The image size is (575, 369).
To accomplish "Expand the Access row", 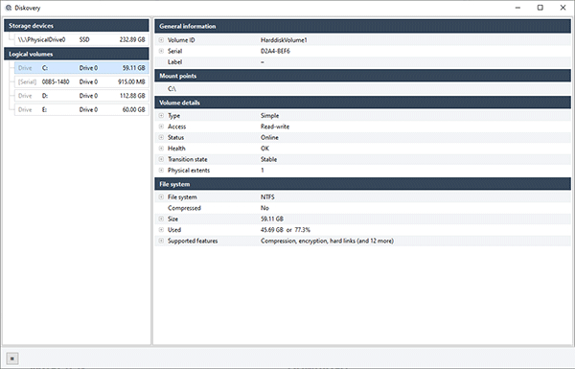I will pos(161,127).
